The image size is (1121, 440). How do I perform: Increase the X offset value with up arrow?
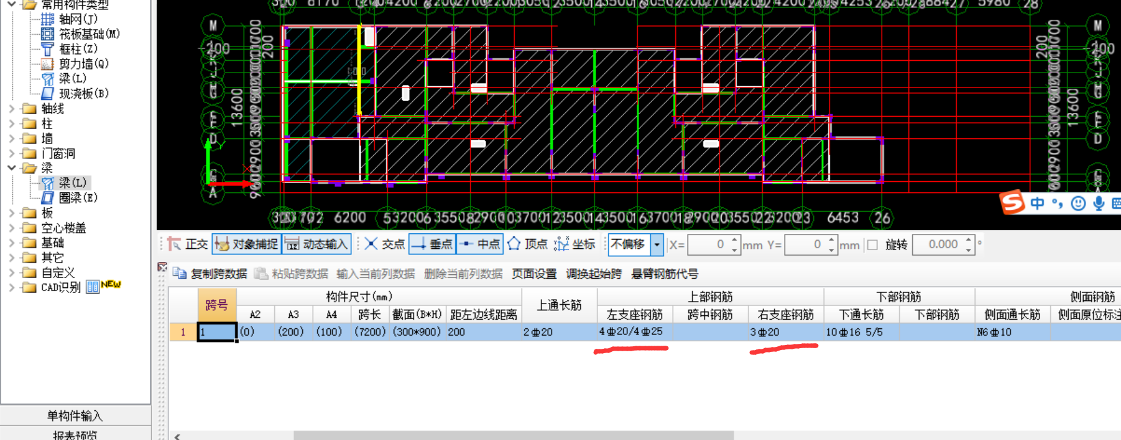coord(734,240)
